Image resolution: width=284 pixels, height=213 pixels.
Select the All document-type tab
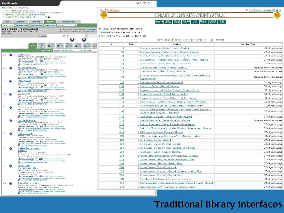(x=33, y=45)
